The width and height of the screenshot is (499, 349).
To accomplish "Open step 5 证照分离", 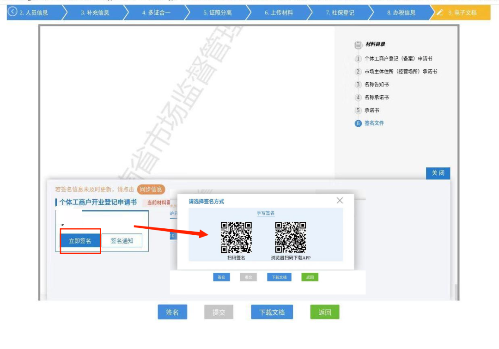I will pos(217,12).
